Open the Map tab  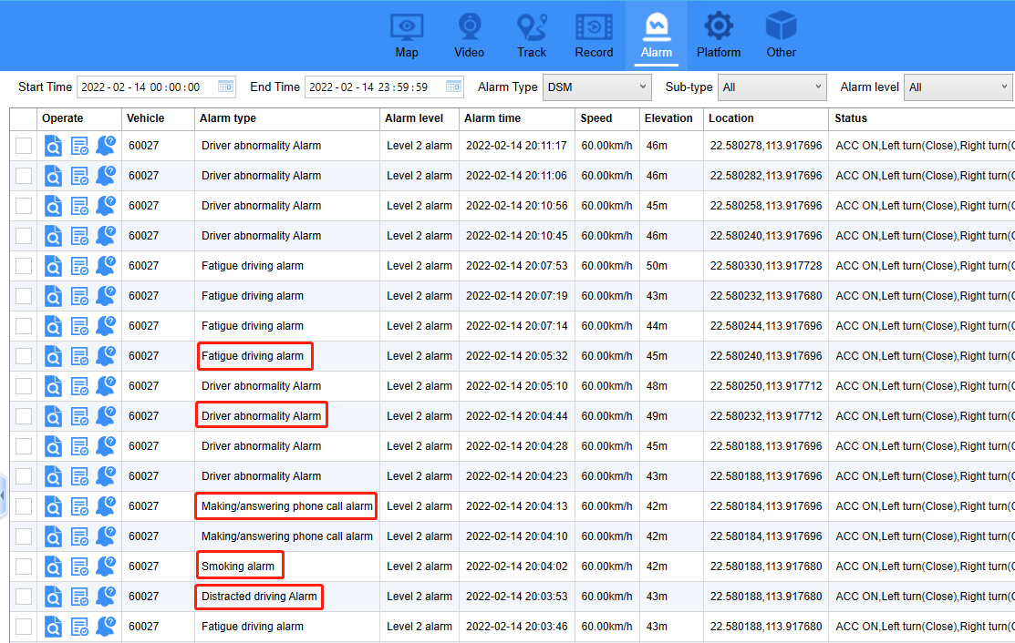[407, 36]
